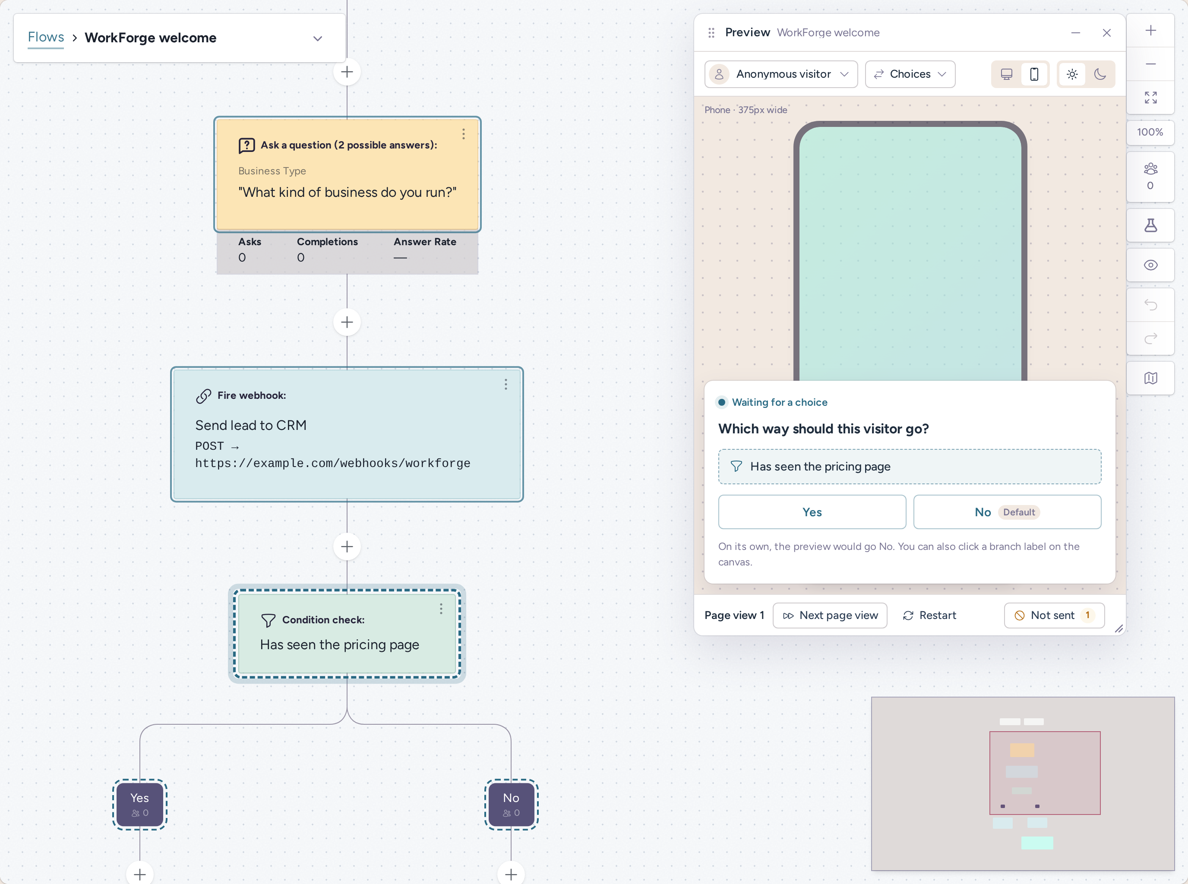Image resolution: width=1188 pixels, height=884 pixels.
Task: Select the Business Type question node
Action: pos(348,174)
